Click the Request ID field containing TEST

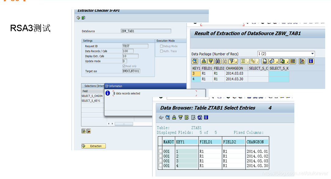[x=135, y=46]
